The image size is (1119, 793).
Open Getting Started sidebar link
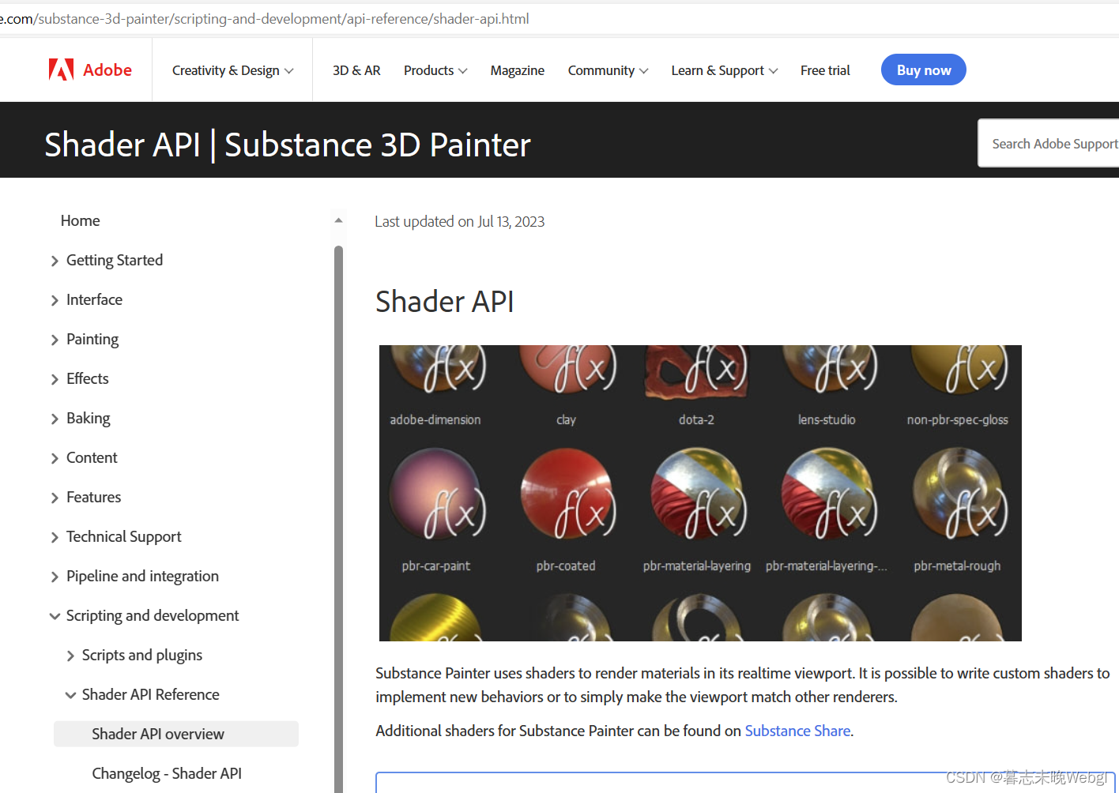(115, 260)
